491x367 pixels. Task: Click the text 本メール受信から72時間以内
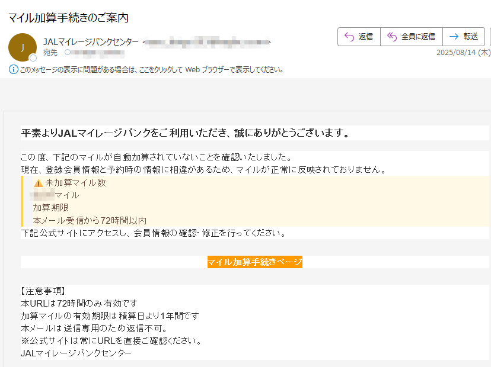click(x=90, y=221)
